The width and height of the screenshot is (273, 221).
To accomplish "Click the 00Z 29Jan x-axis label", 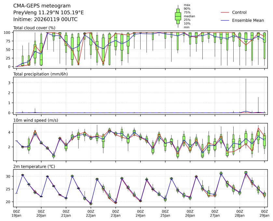I will pyautogui.click(x=264, y=213).
